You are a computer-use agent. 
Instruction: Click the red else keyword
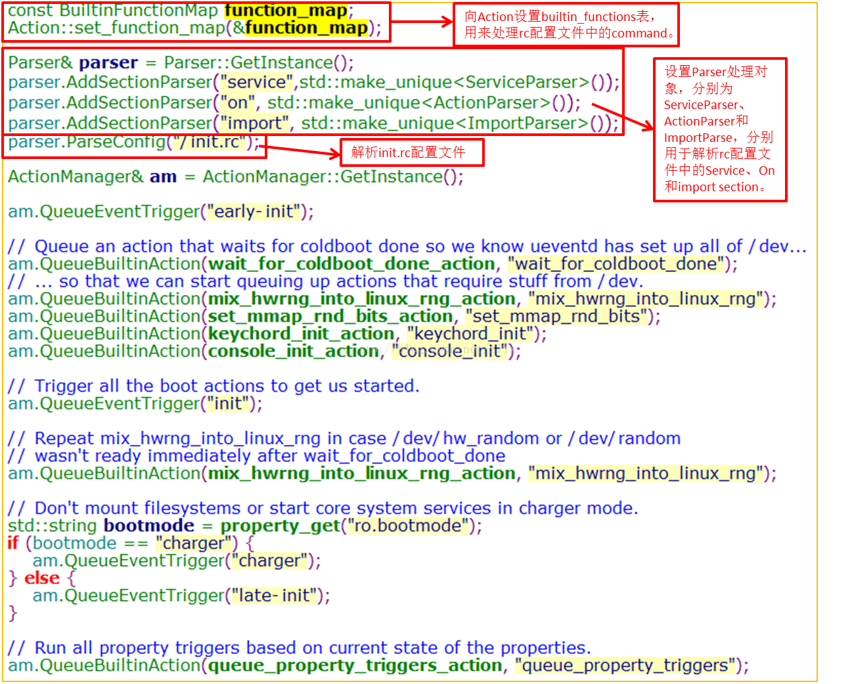(x=42, y=578)
